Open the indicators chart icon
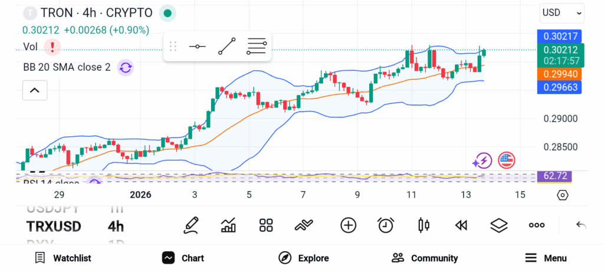The image size is (604, 272). point(228,225)
